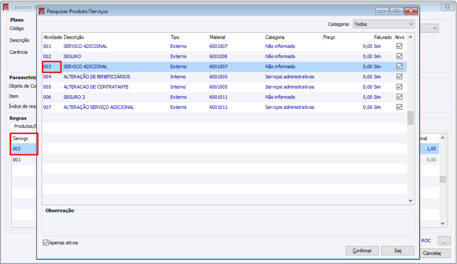Open the Categoria dropdown showing Todos
The image size is (457, 264).
[x=383, y=24]
